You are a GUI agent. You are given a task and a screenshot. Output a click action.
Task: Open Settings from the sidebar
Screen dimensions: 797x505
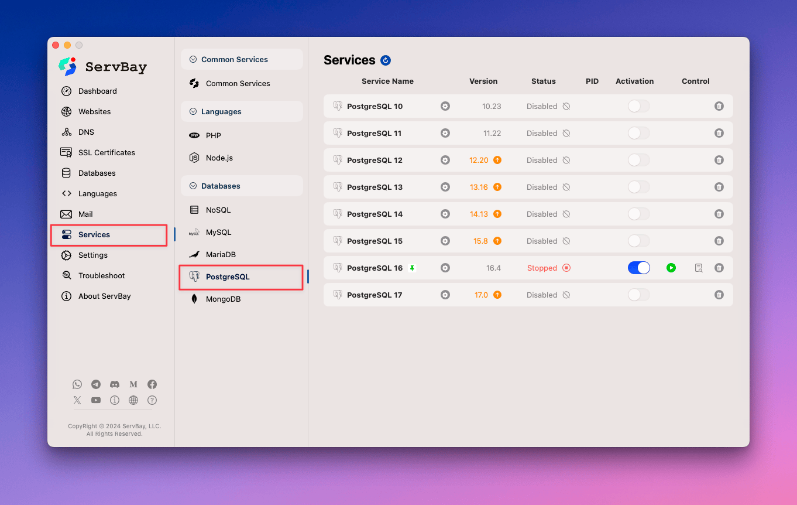click(93, 255)
